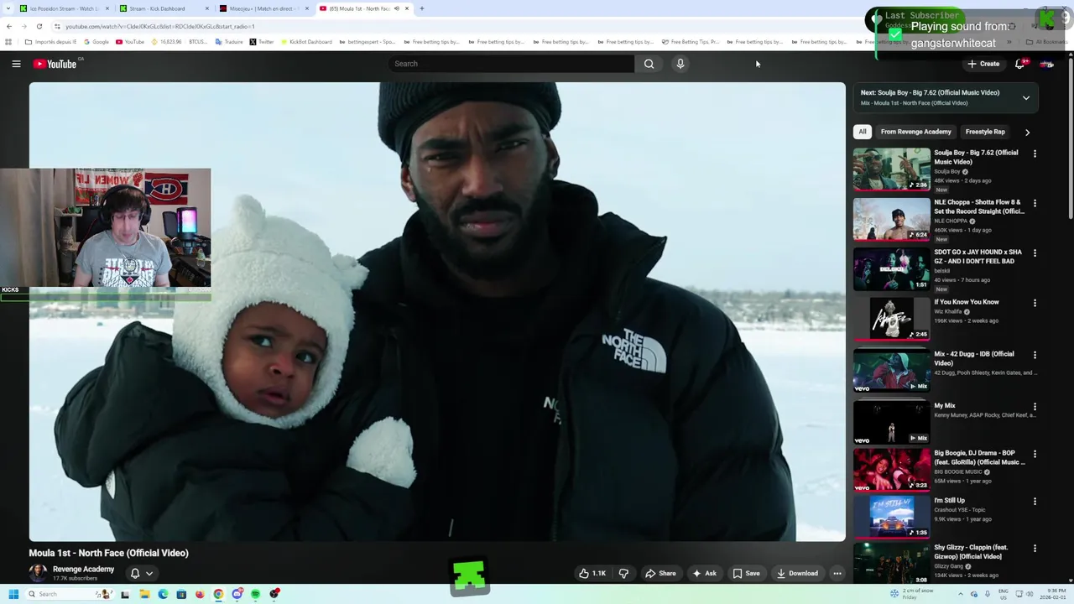Play NLE Choppa Shotta Flow 8 thumbnail

tap(892, 220)
